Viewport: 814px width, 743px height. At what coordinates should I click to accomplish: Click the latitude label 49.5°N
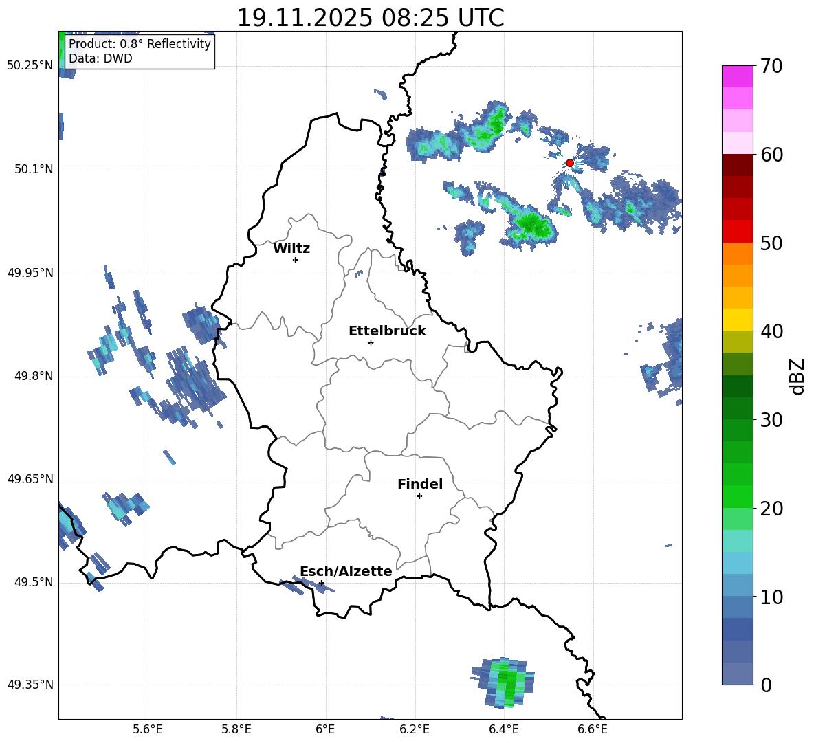34,582
